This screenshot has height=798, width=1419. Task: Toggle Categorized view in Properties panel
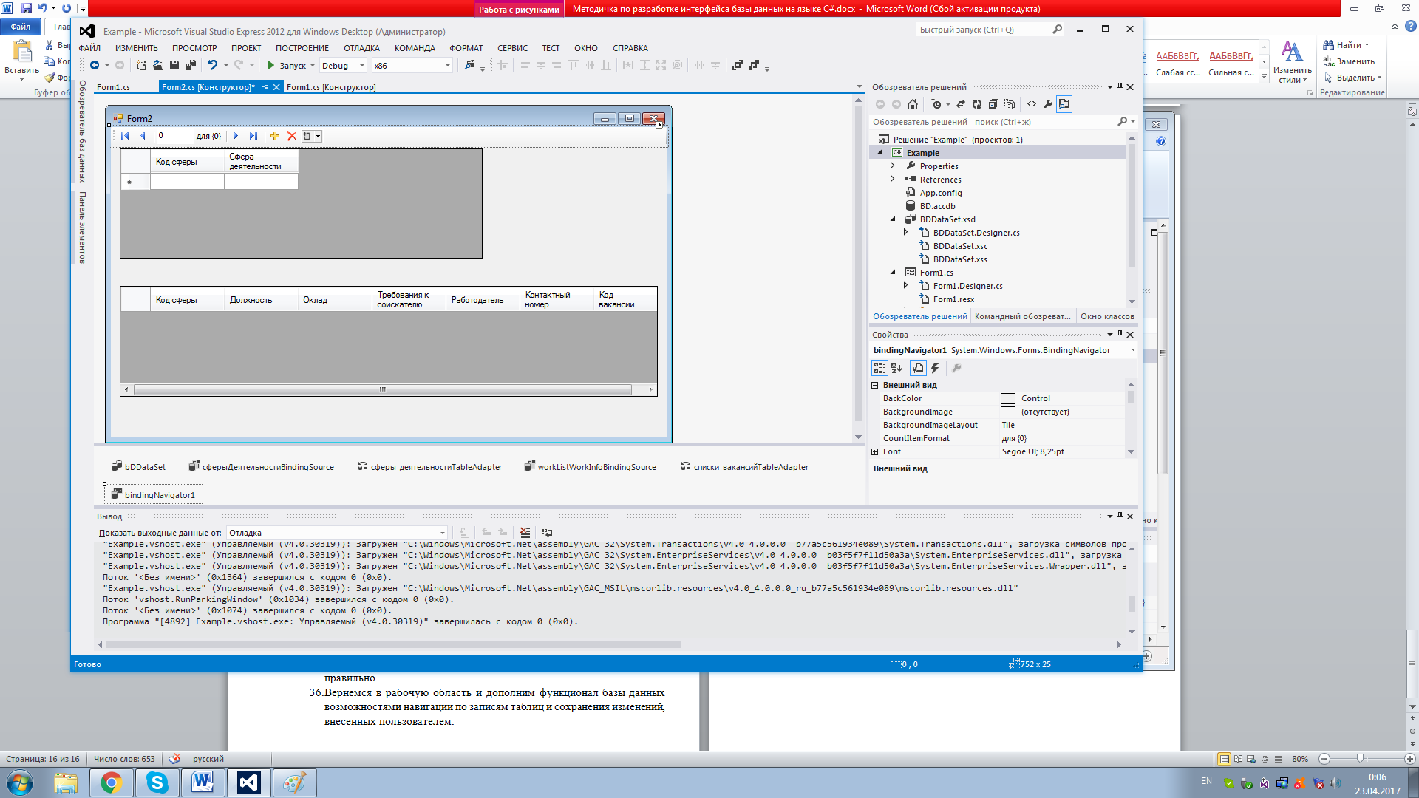pyautogui.click(x=879, y=368)
